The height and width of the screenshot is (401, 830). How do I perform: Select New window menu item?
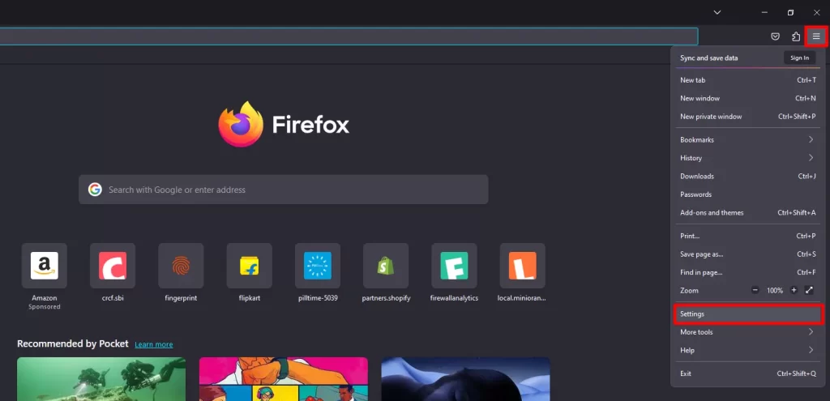747,98
